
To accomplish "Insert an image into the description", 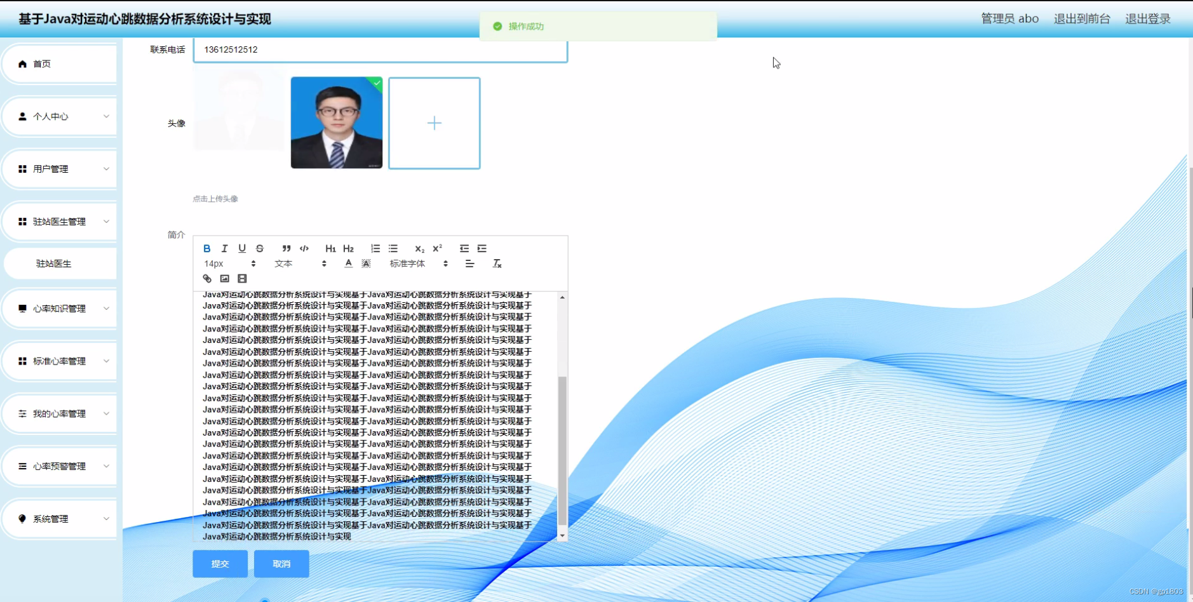I will point(225,278).
